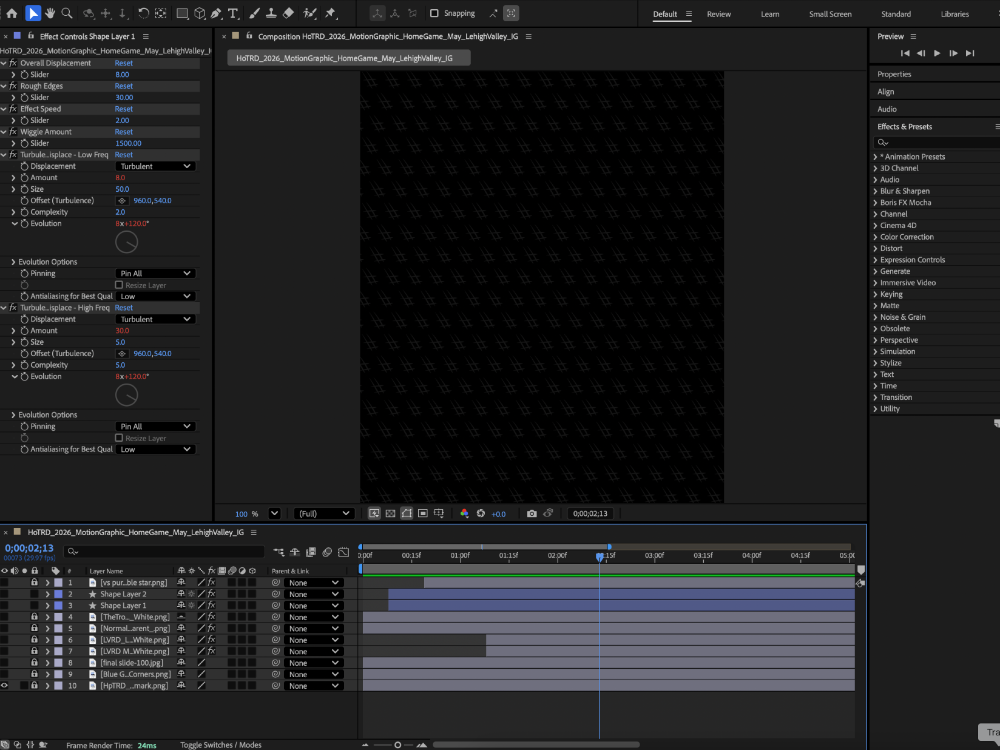
Task: Toggle visibility eye of HpTRD mark layer
Action: [4, 686]
